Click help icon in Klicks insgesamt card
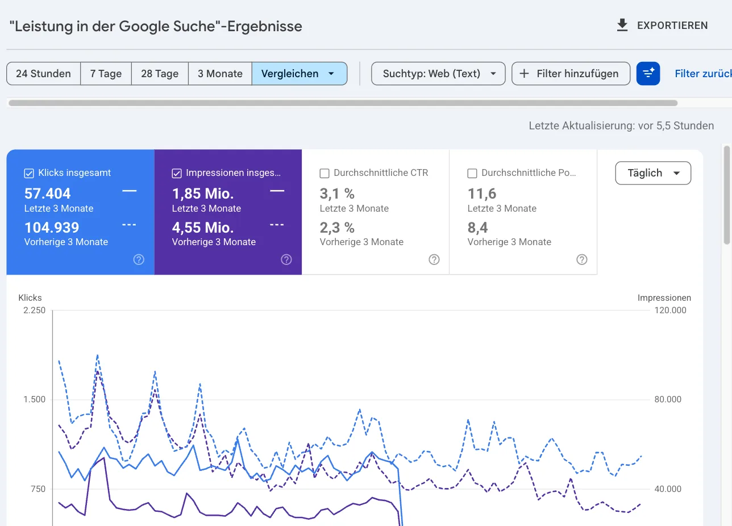Screen dimensions: 732x526 (x=139, y=259)
